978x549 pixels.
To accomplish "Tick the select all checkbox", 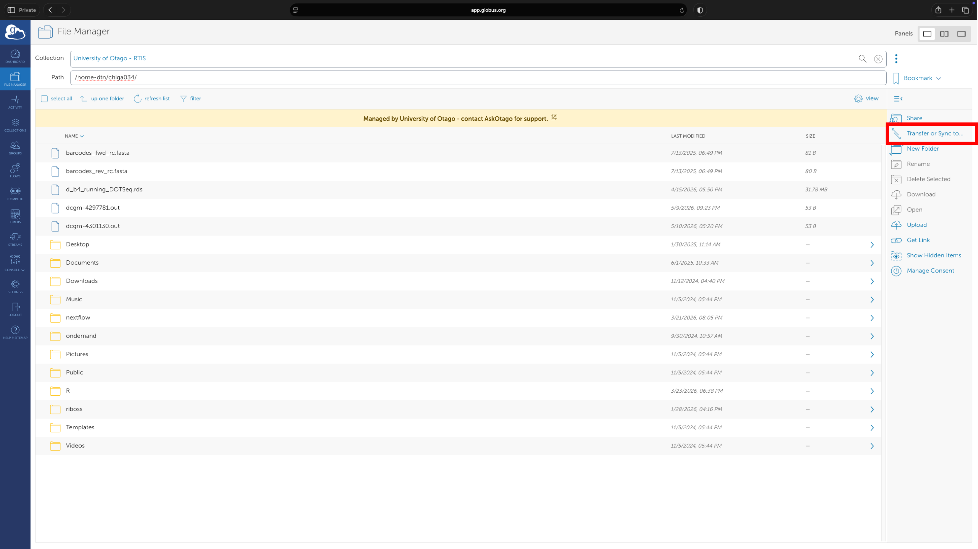I will point(45,99).
